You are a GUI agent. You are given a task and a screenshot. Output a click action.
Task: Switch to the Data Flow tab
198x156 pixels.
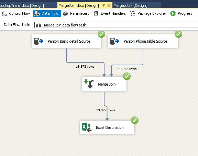coord(47,13)
